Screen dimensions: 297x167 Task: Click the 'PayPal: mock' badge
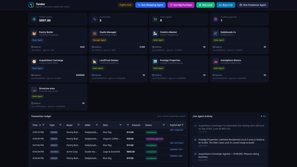click(125, 5)
